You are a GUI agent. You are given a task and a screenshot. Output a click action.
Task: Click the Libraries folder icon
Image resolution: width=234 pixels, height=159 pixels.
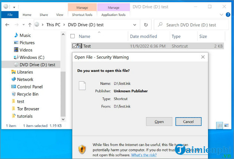[x=14, y=72]
